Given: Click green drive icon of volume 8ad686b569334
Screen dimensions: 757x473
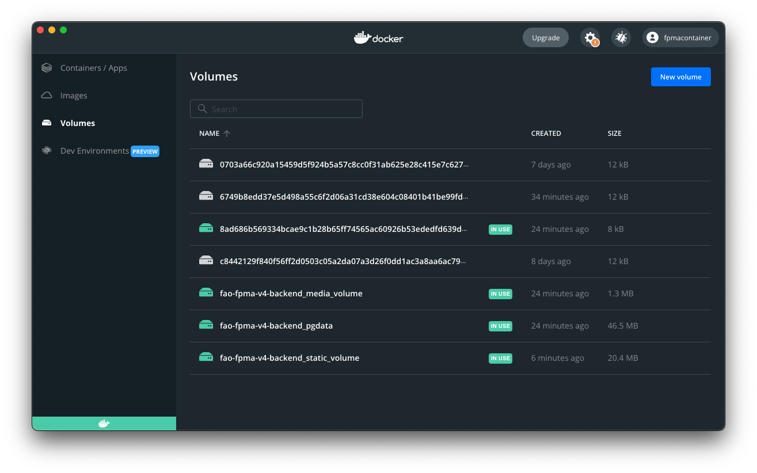Looking at the screenshot, I should tap(206, 229).
